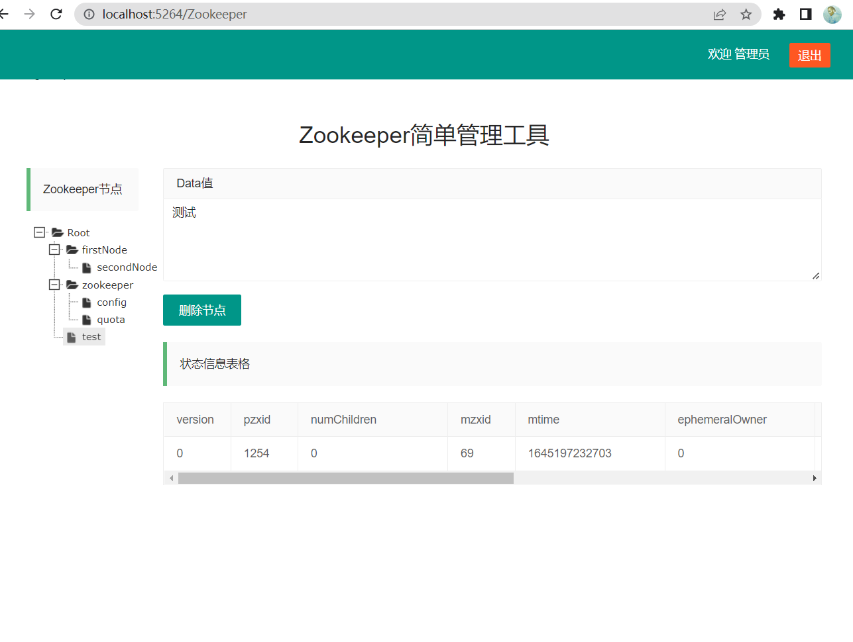This screenshot has height=642, width=853.
Task: Focus the Data值 text area
Action: coord(492,240)
